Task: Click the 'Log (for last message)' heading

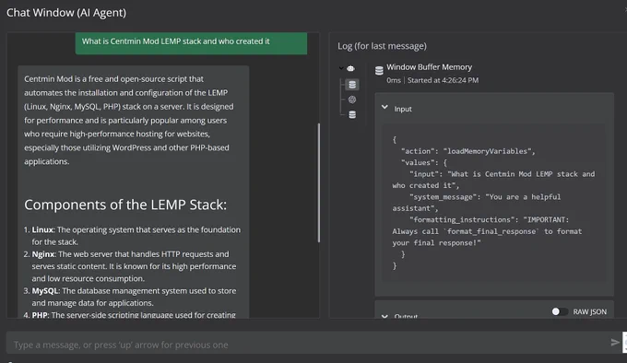Action: tap(382, 46)
